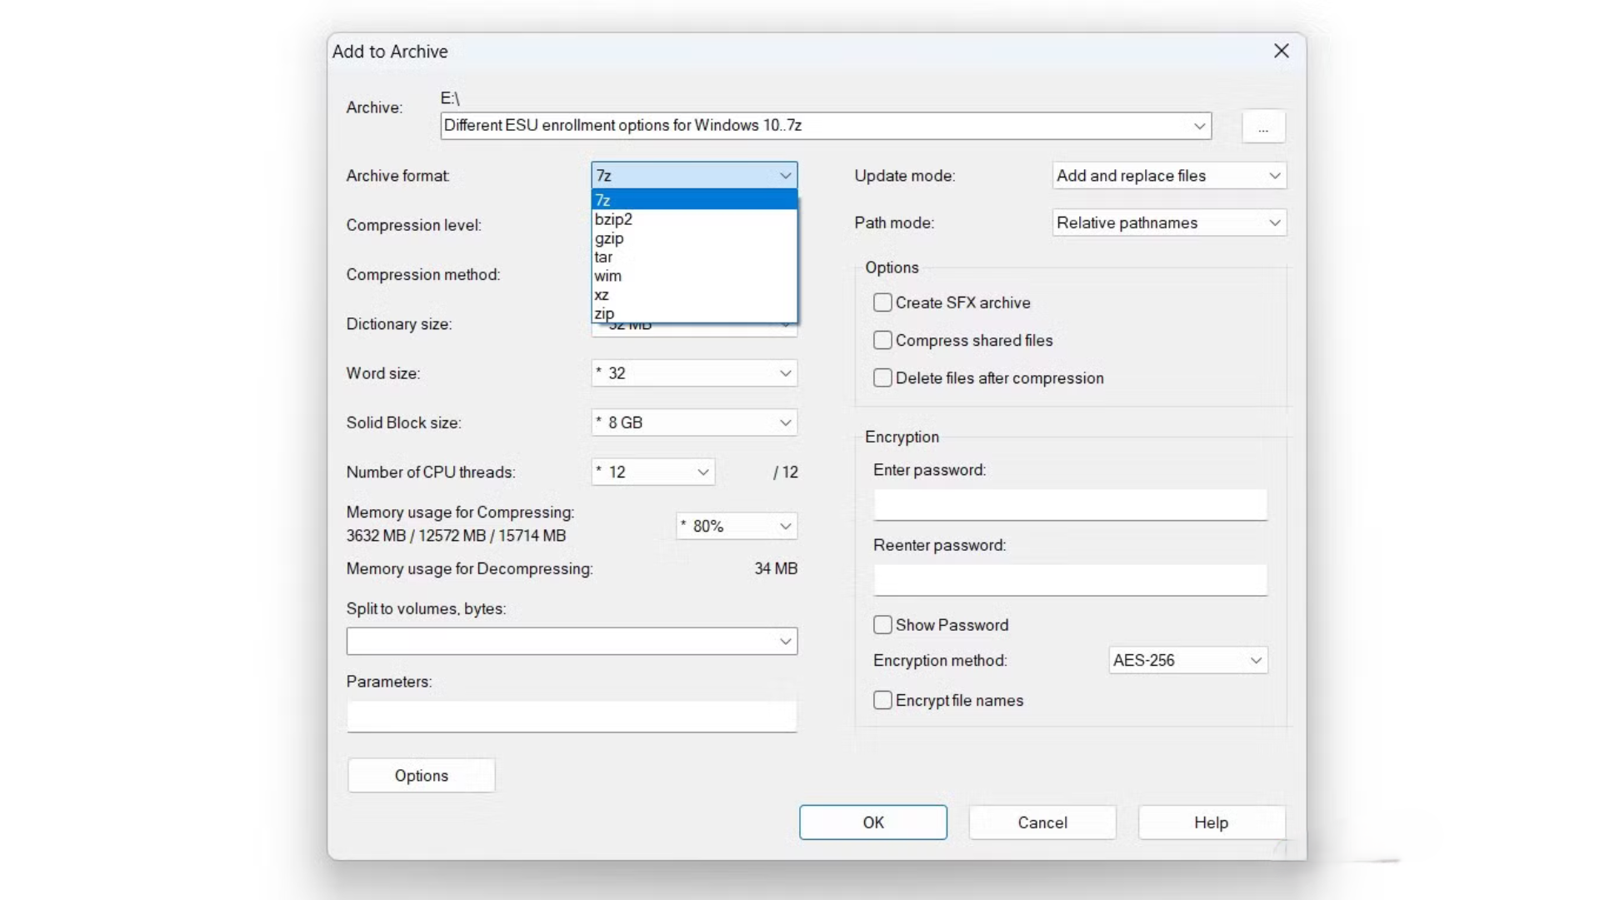Click the Options button
This screenshot has height=900, width=1600.
[421, 775]
